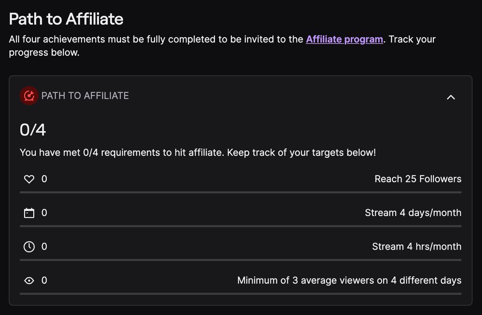Click the Reach 25 Followers progress bar
Viewport: 482px width, 315px height.
(x=241, y=192)
